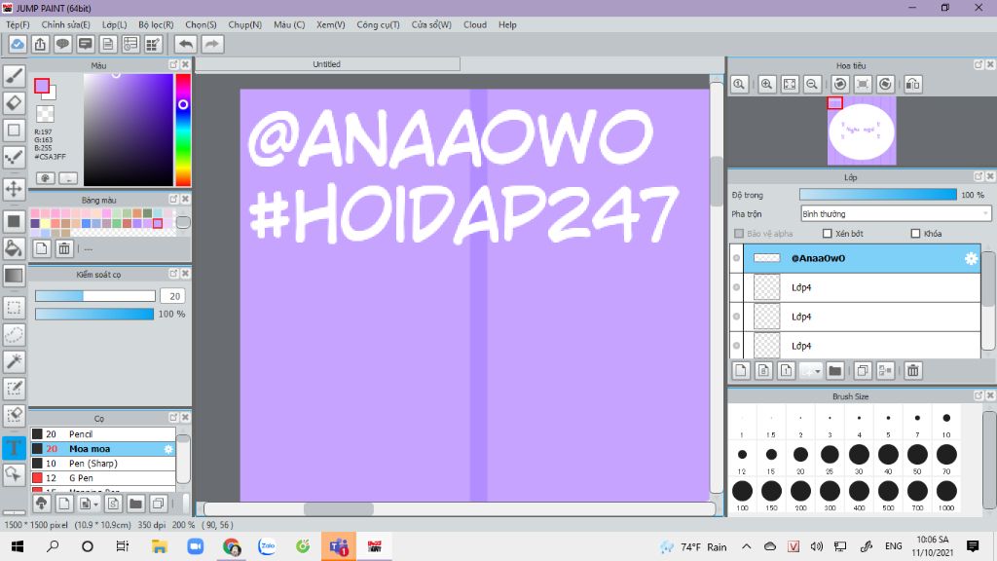Open the add-brush dropdown in Cọ panel

point(96,504)
